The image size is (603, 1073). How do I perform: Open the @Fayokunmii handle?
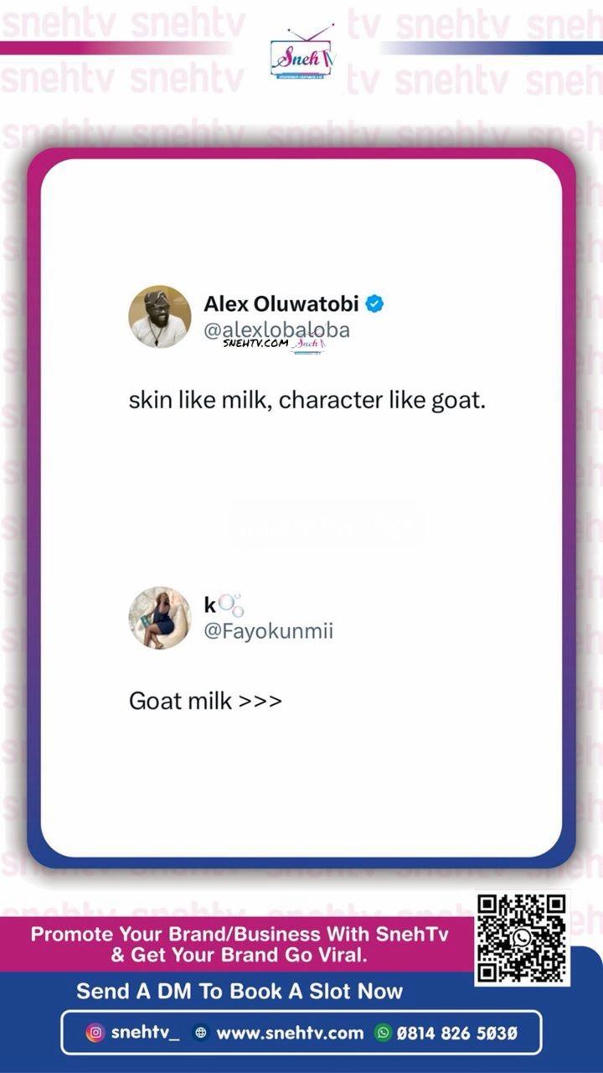click(268, 631)
